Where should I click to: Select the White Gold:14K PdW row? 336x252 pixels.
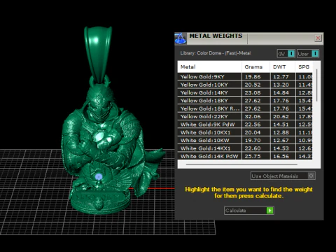coord(245,156)
